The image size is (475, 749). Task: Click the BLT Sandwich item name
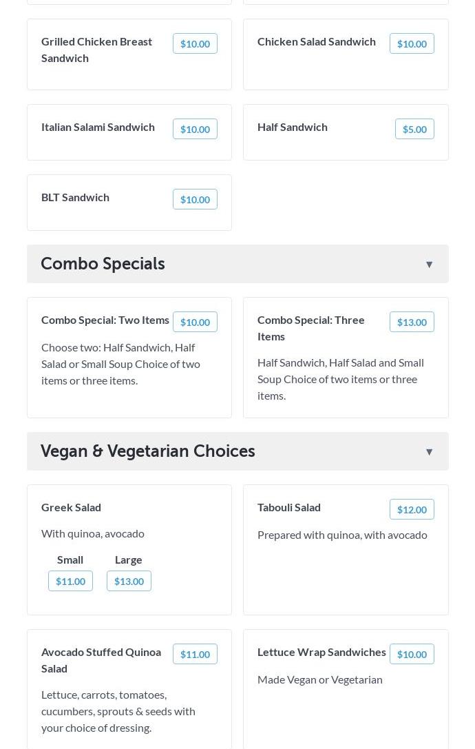pyautogui.click(x=75, y=197)
